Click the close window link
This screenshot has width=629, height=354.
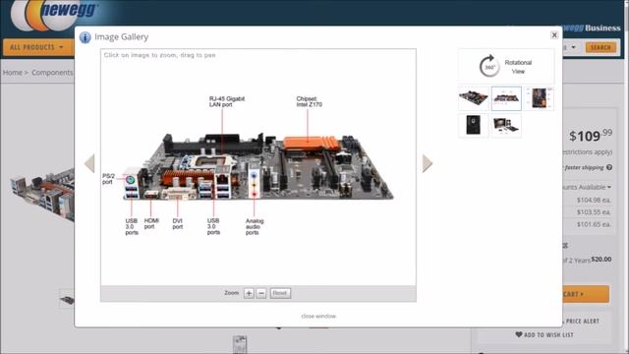click(x=318, y=317)
